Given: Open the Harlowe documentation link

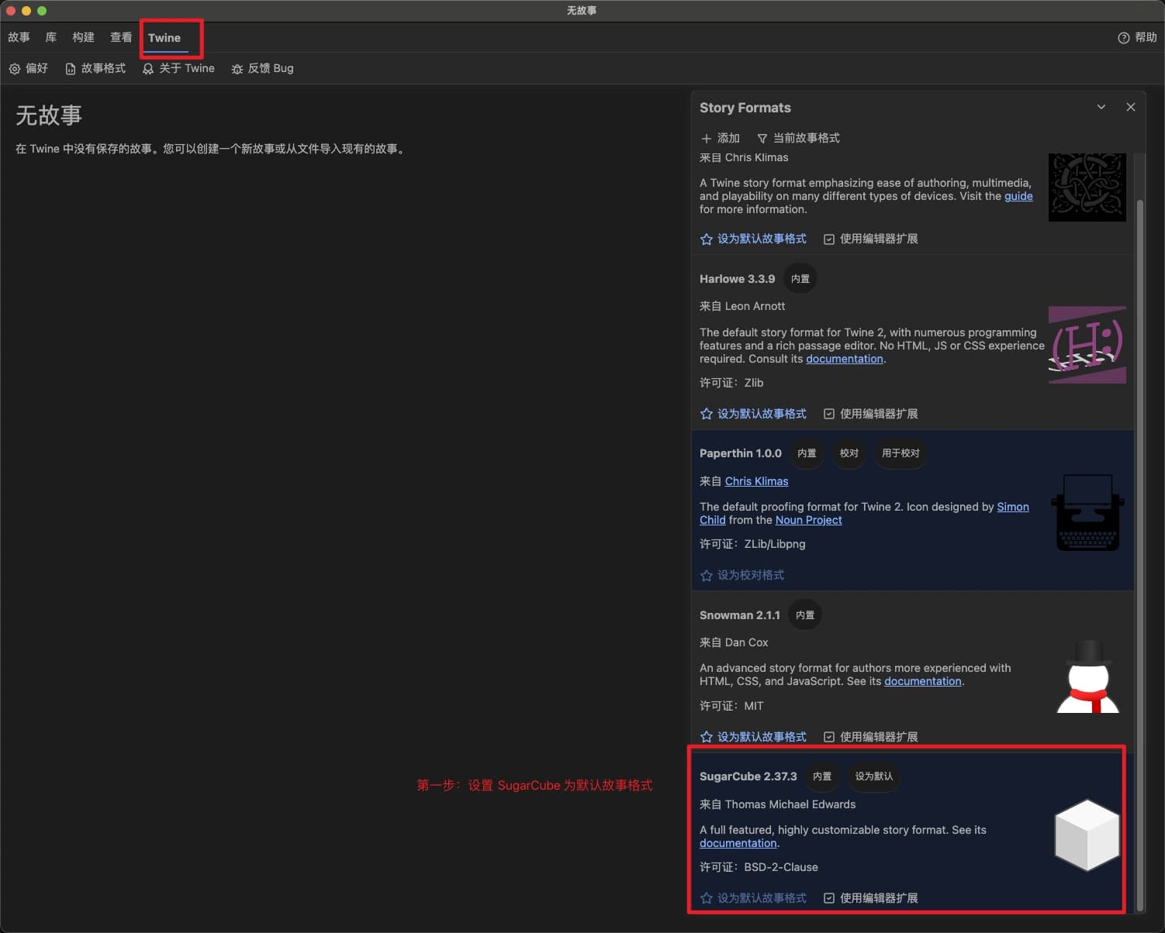Looking at the screenshot, I should pyautogui.click(x=844, y=359).
